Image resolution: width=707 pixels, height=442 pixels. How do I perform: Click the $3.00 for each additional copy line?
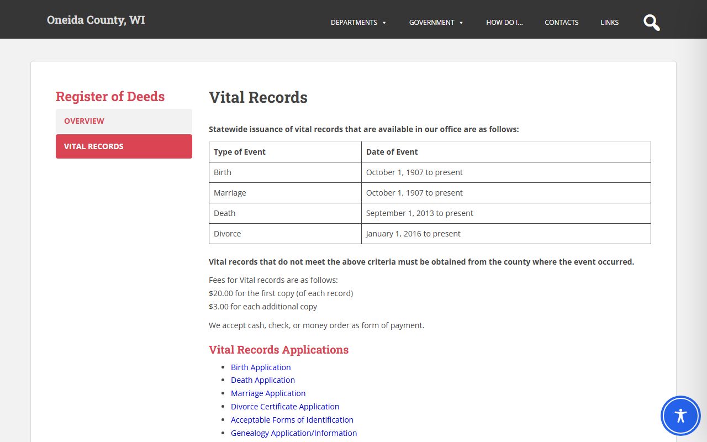(263, 307)
